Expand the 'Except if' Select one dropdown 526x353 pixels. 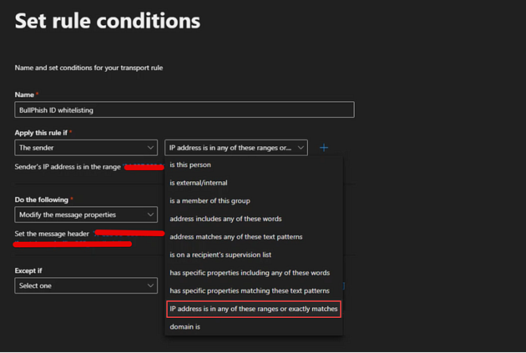(86, 285)
